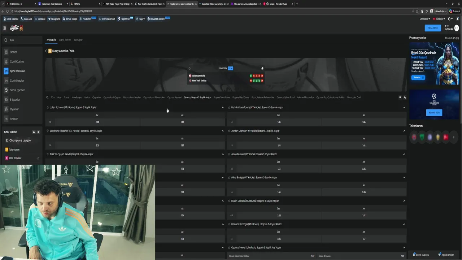Viewport: 462px width, 260px height.
Task: Open Açık bahisler at bottom right
Action: (x=446, y=255)
